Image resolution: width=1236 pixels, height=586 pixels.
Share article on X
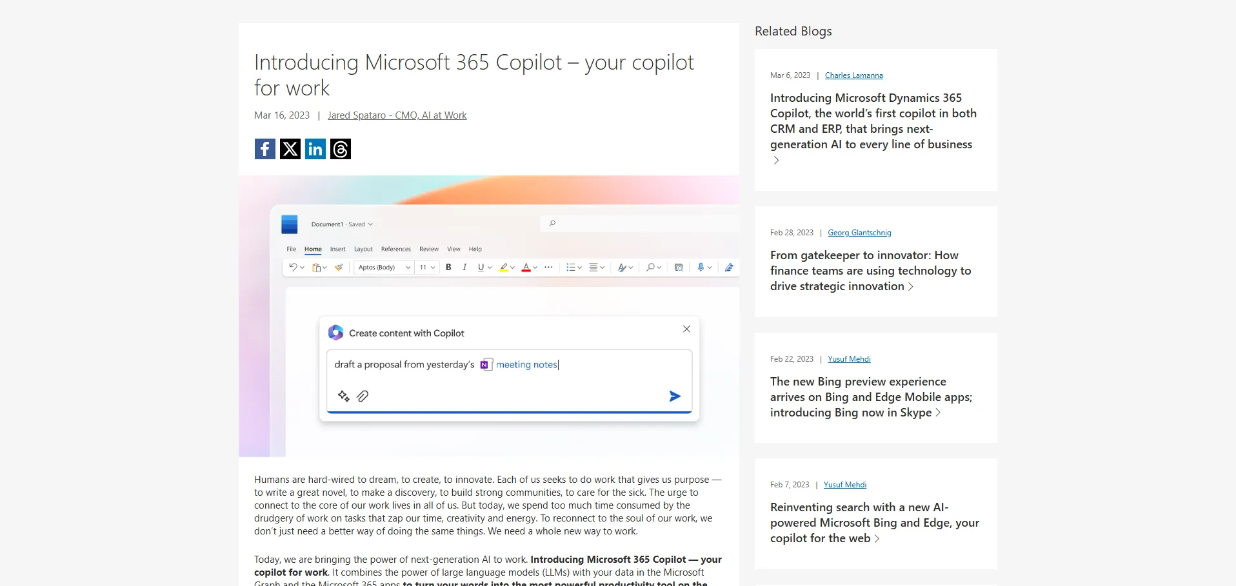tap(290, 149)
